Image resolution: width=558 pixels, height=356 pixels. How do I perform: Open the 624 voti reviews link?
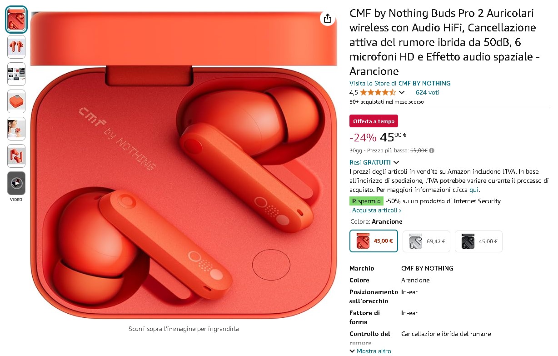point(427,92)
